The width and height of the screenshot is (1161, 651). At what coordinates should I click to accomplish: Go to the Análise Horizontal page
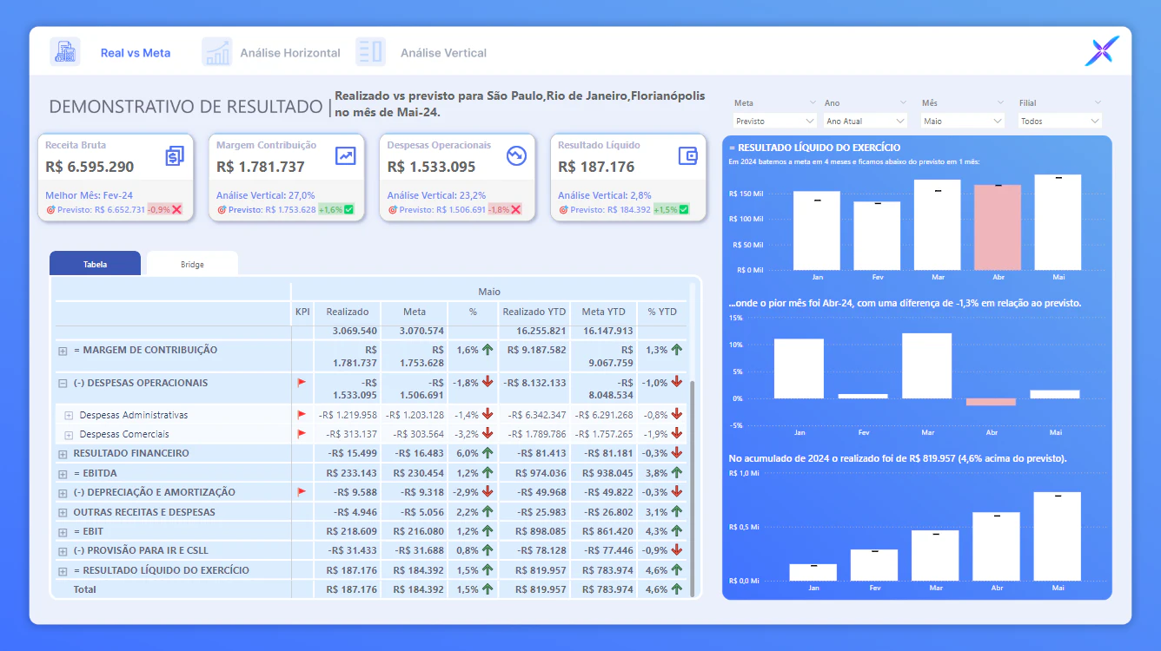290,53
